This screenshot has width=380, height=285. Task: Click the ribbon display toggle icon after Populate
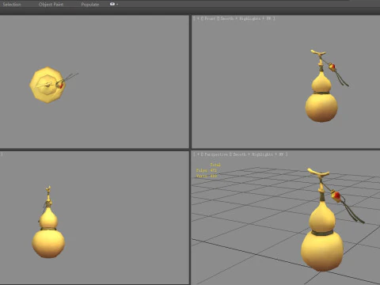point(112,4)
